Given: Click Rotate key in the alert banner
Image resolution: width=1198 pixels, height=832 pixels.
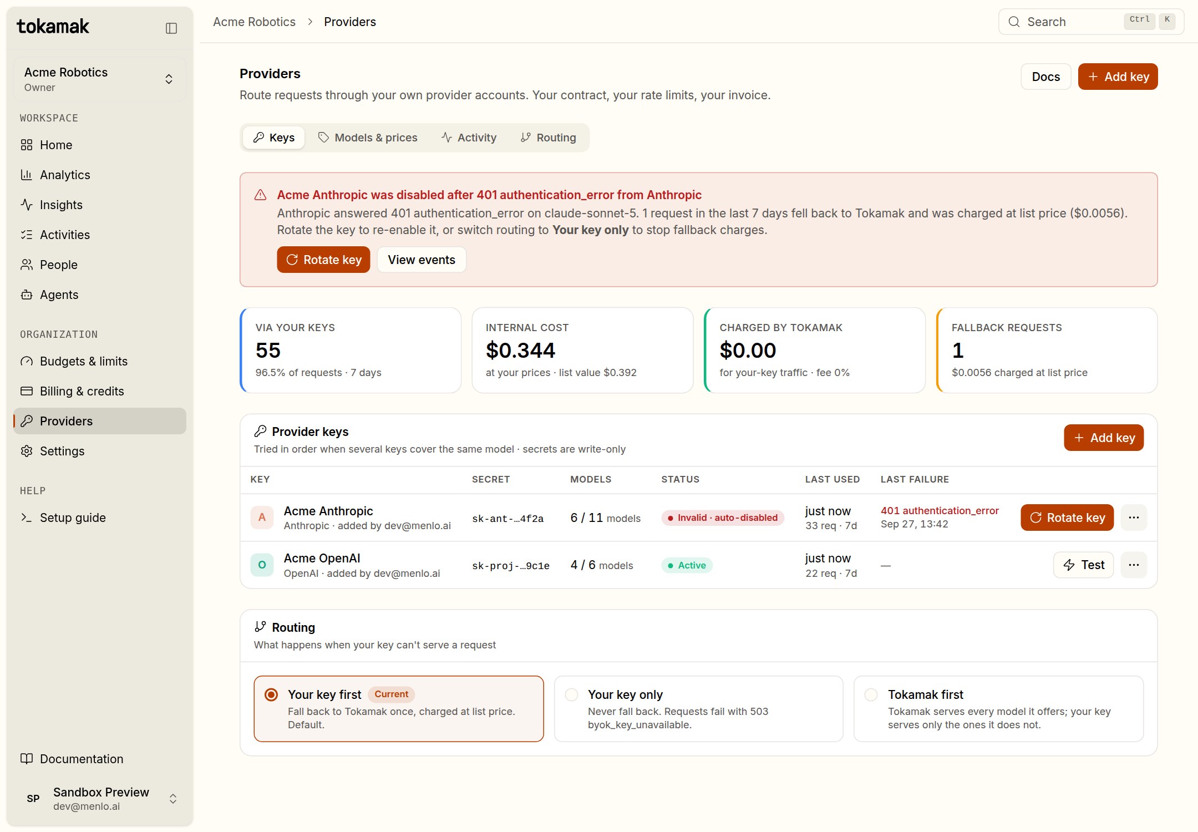Looking at the screenshot, I should tap(323, 260).
